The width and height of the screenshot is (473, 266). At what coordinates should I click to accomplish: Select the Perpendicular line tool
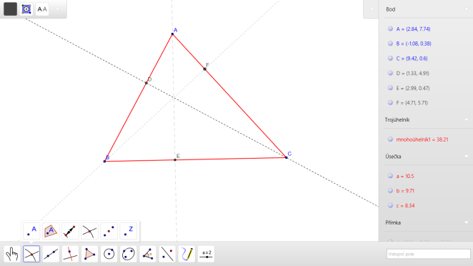coord(70,254)
